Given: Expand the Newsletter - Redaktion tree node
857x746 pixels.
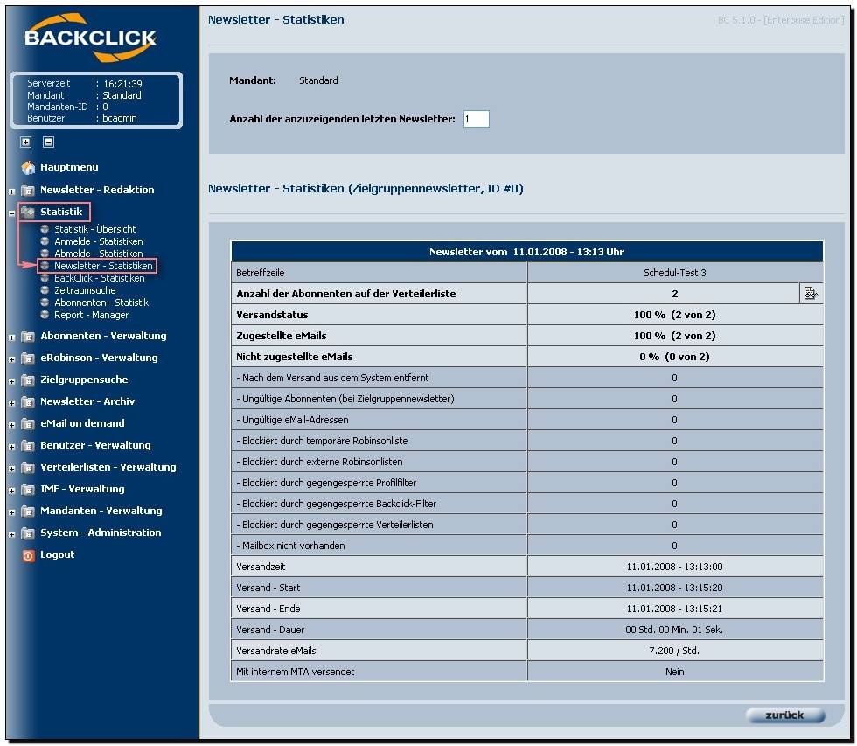Looking at the screenshot, I should pos(12,192).
